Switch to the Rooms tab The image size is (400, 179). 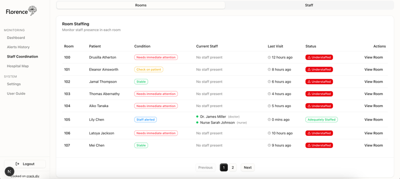(x=141, y=5)
